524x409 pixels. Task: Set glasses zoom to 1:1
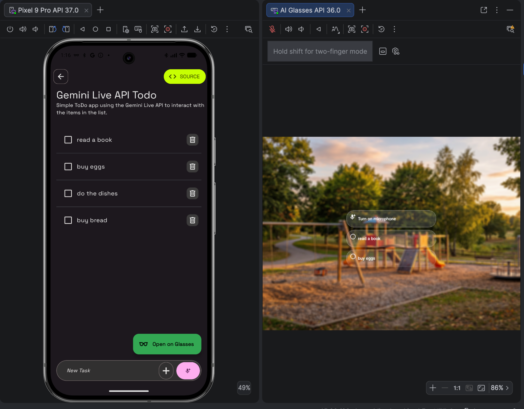[x=457, y=388]
